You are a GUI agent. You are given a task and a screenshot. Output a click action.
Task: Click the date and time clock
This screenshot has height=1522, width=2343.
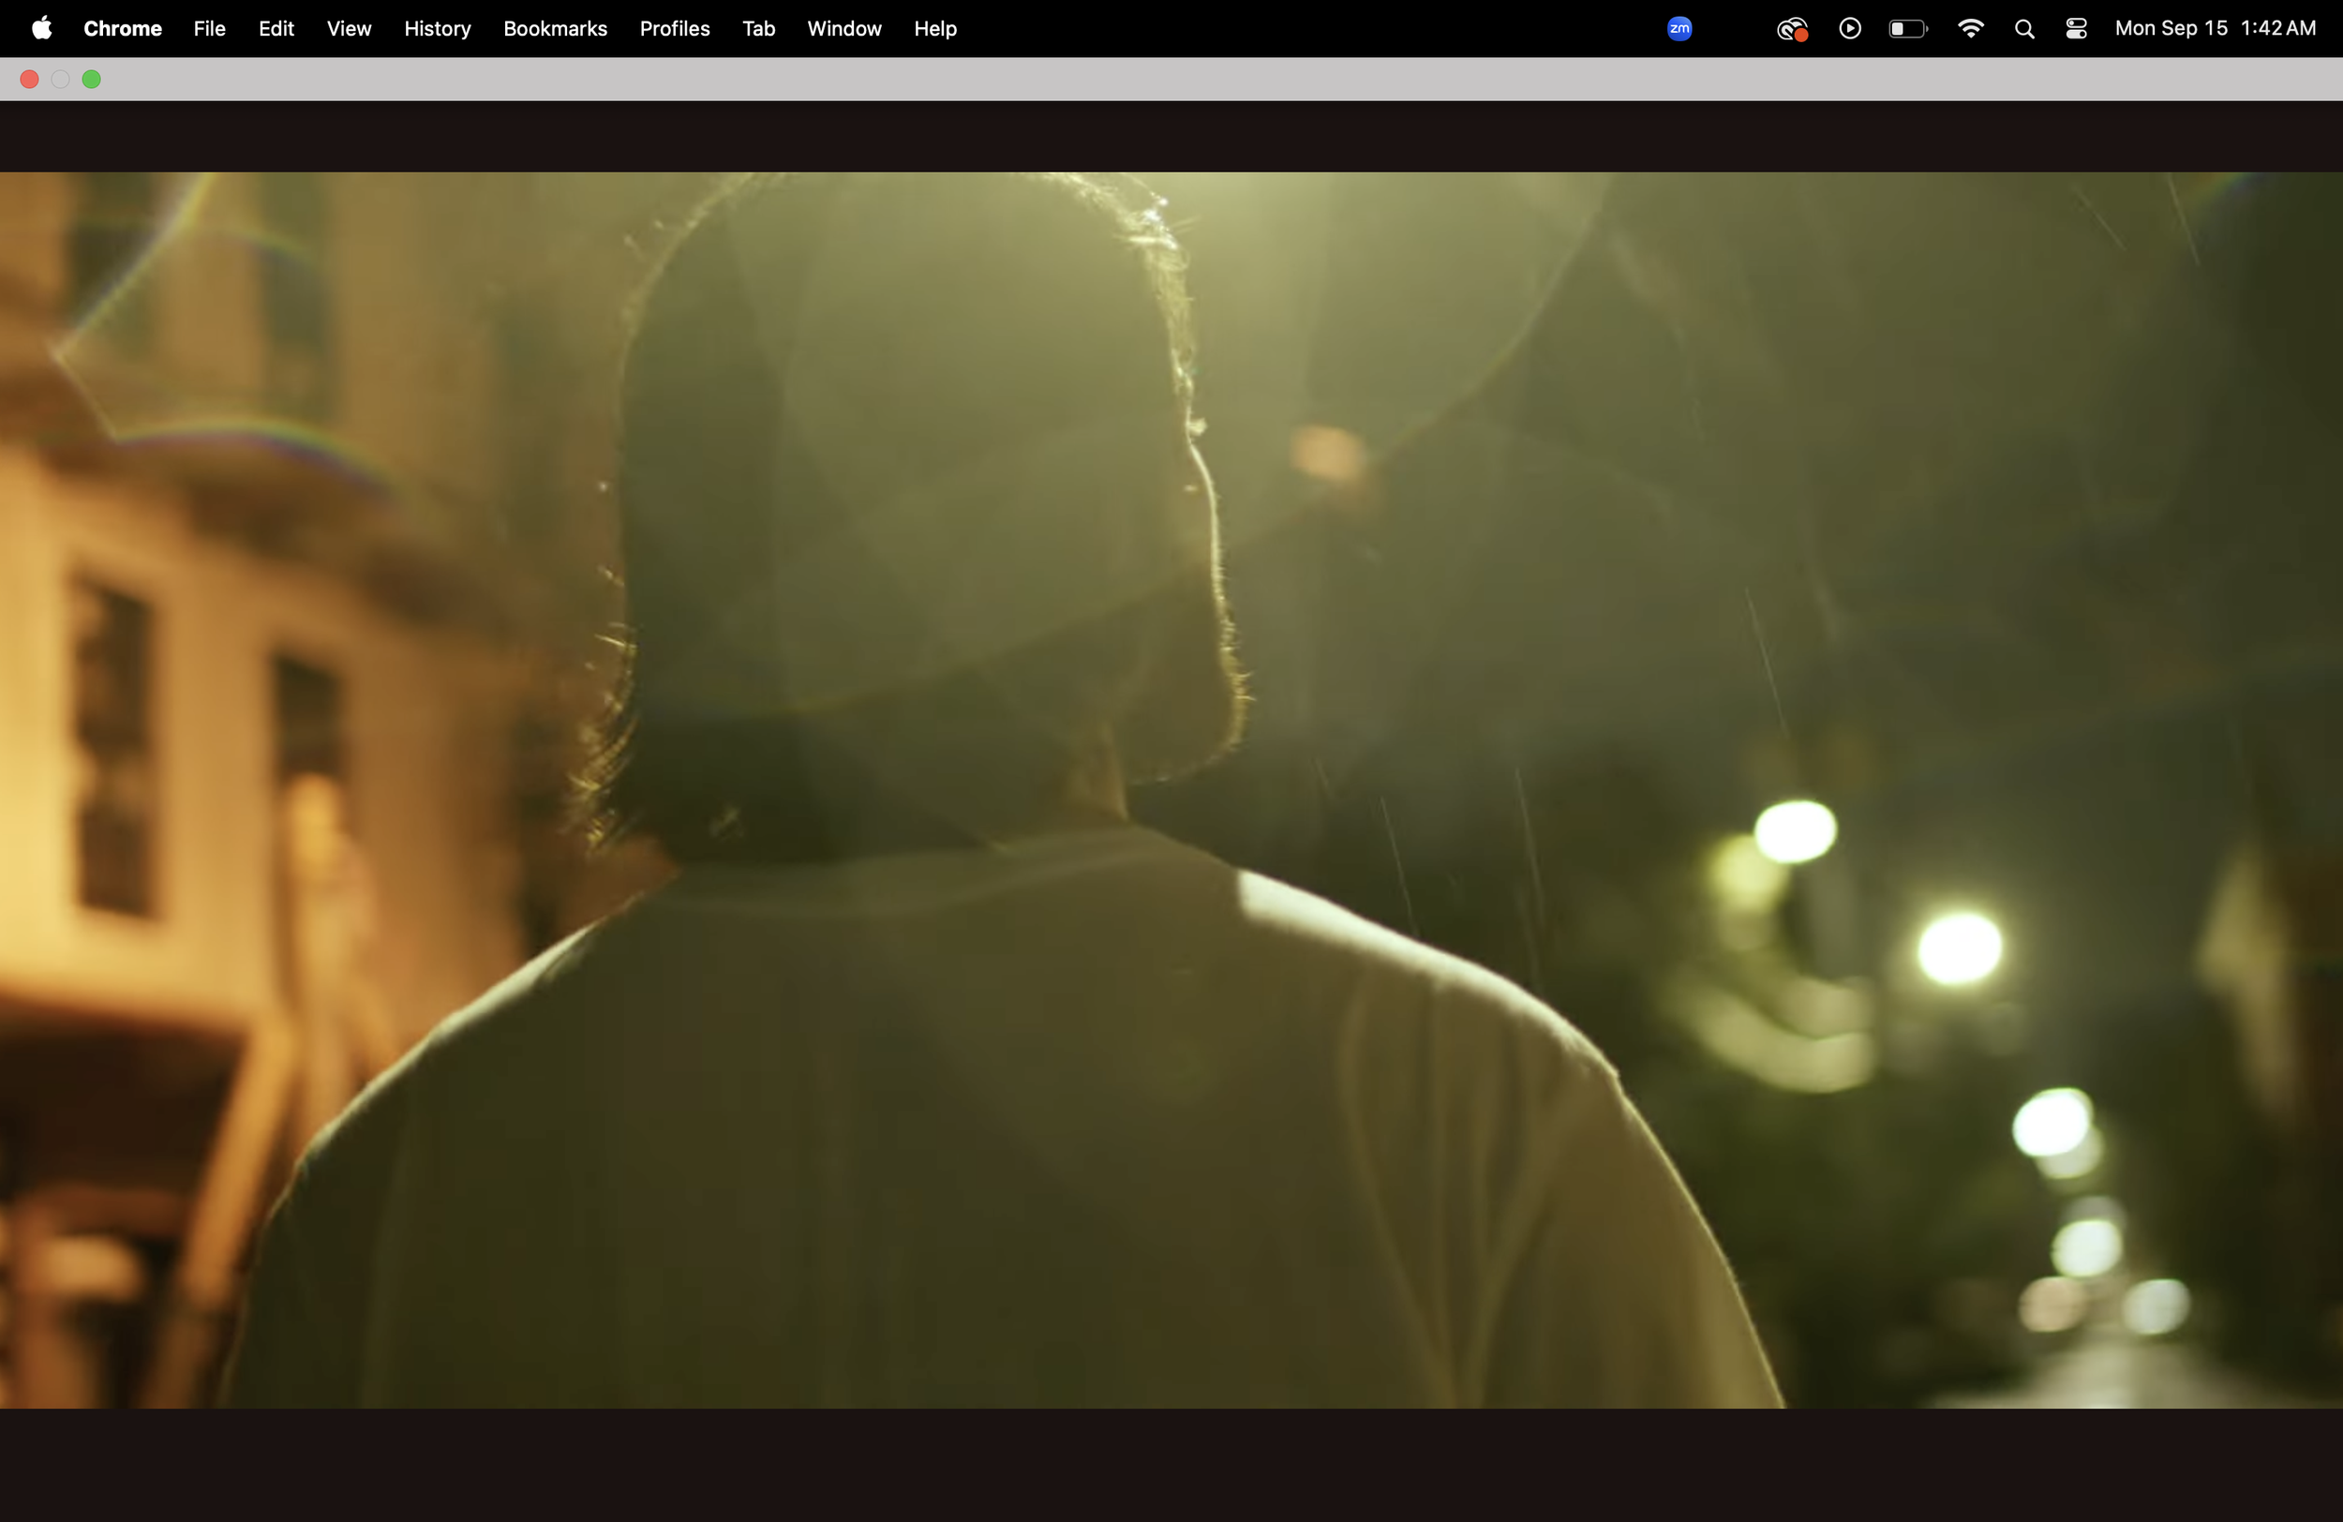point(2214,28)
